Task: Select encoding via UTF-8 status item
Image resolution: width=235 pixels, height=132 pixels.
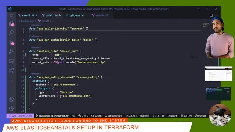Action: coord(156,116)
